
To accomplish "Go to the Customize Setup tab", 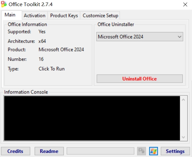I will 100,16.
